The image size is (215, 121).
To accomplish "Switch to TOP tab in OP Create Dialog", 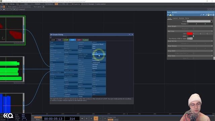I will pos(59,40).
